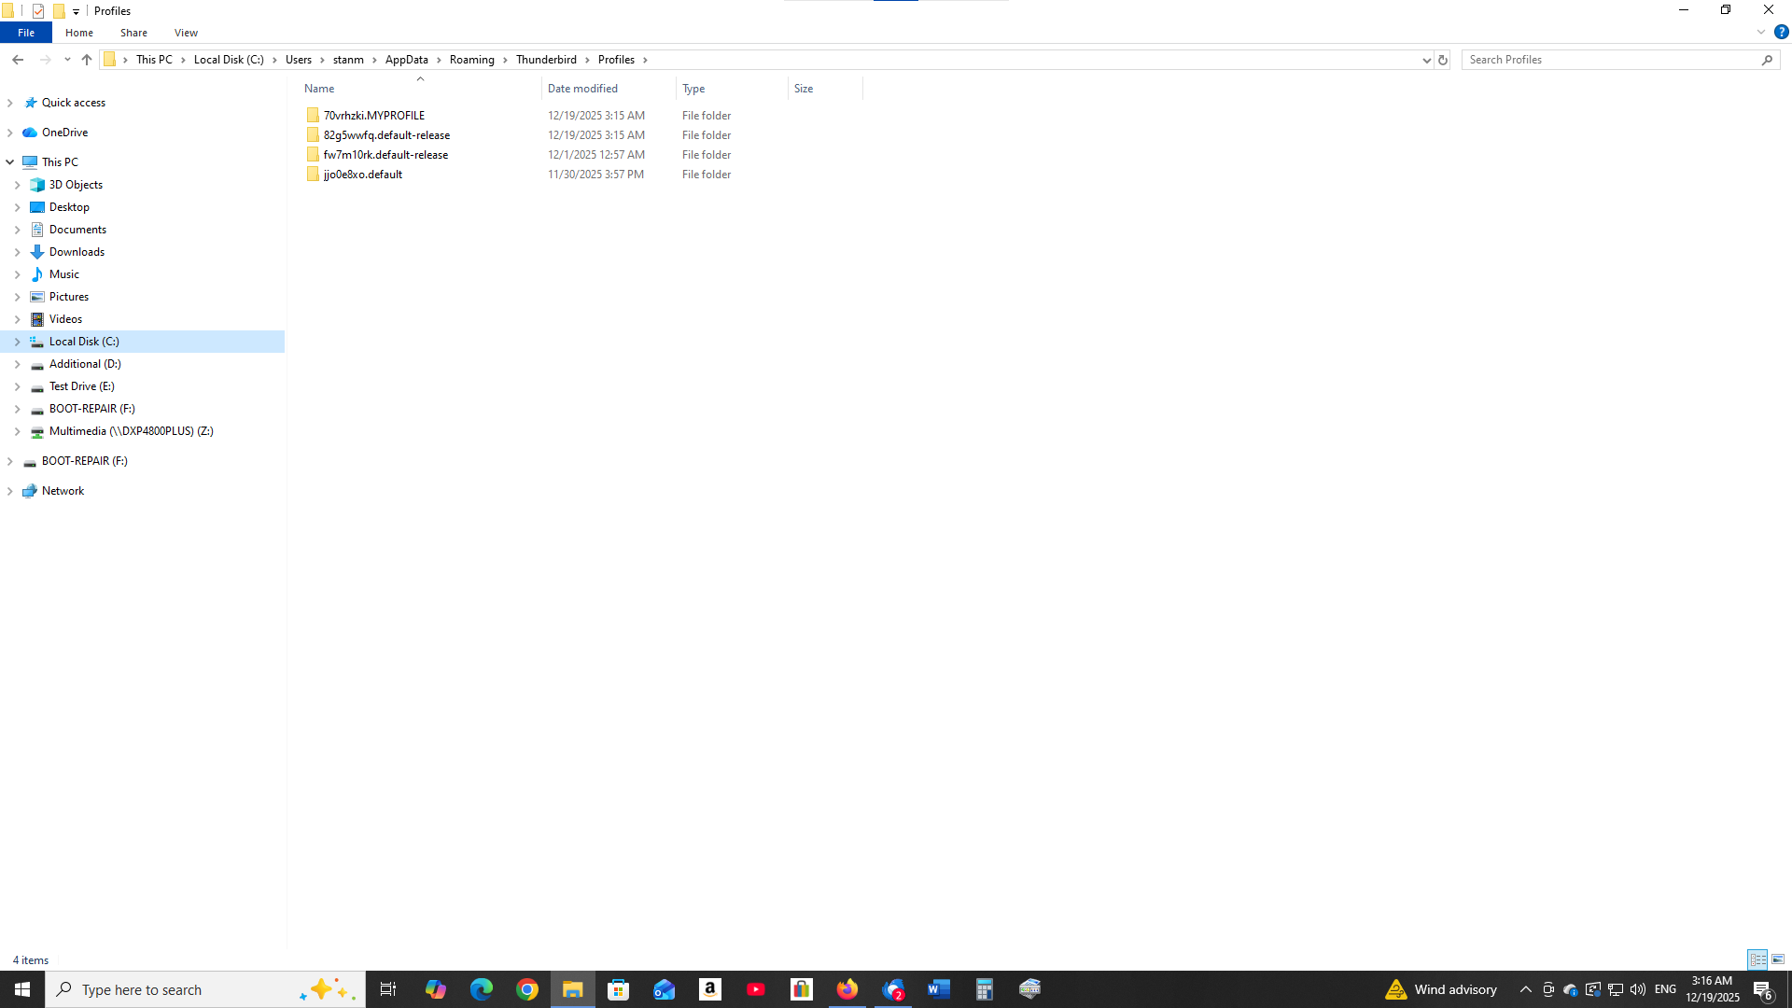This screenshot has width=1792, height=1008.
Task: Open the File menu
Action: click(26, 33)
